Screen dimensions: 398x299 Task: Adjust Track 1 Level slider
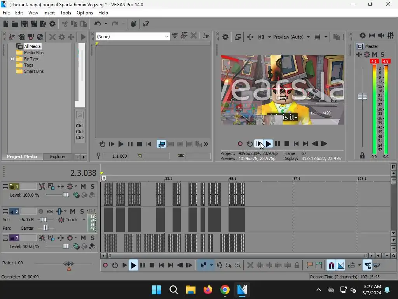point(65,195)
